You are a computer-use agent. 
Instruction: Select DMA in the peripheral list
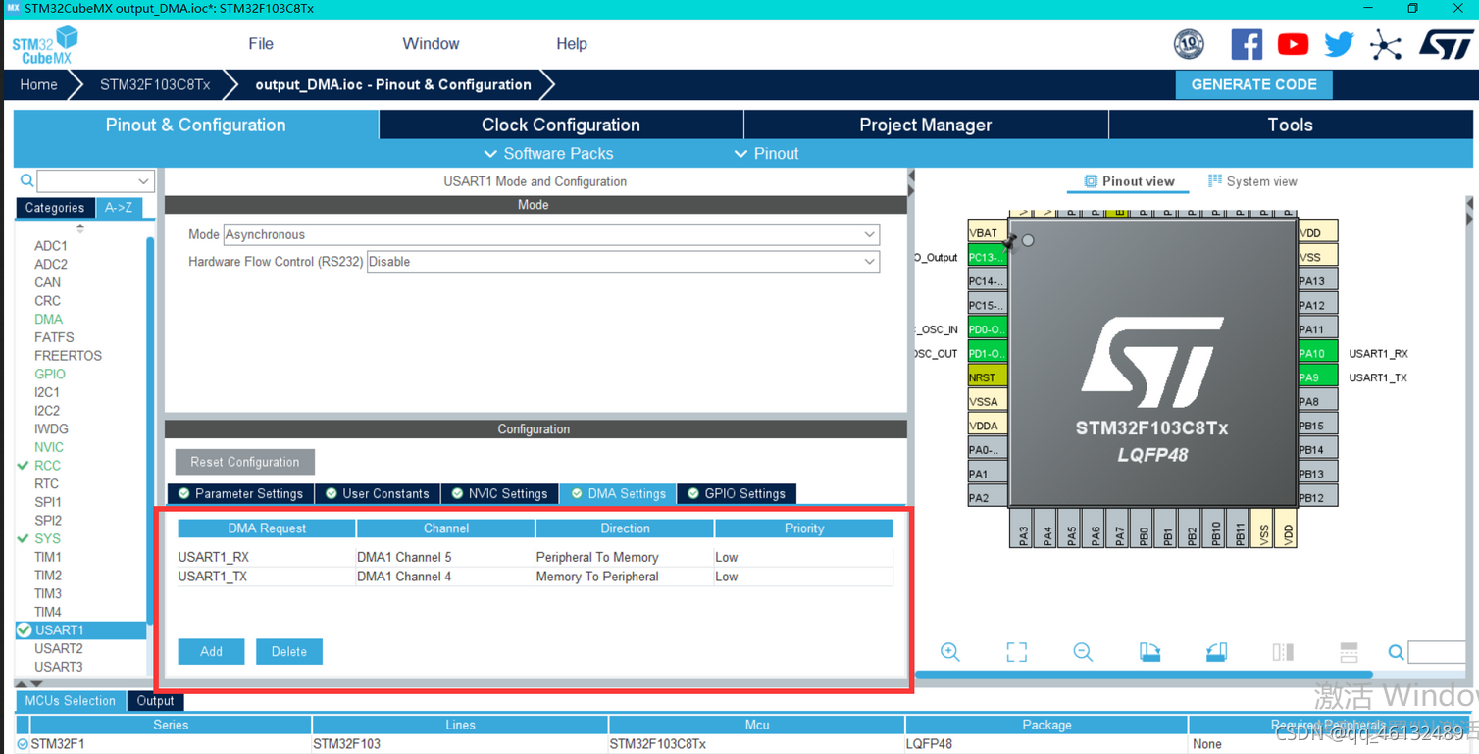tap(48, 319)
